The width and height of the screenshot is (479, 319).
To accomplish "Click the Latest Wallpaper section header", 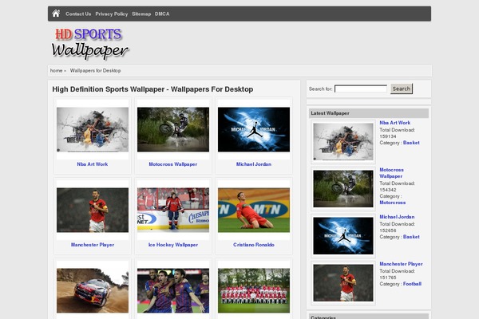I will click(x=369, y=113).
